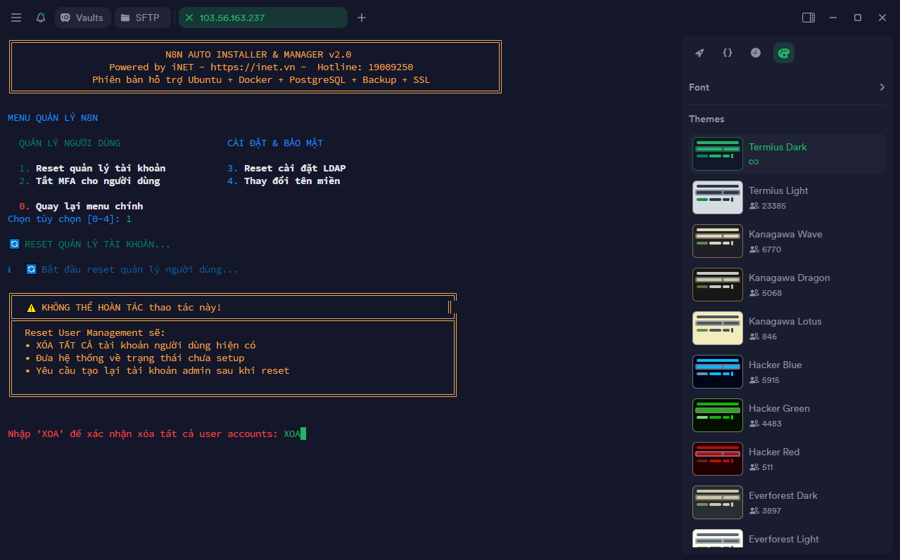The height and width of the screenshot is (560, 900).
Task: Select the Termius Dark theme
Action: click(787, 154)
